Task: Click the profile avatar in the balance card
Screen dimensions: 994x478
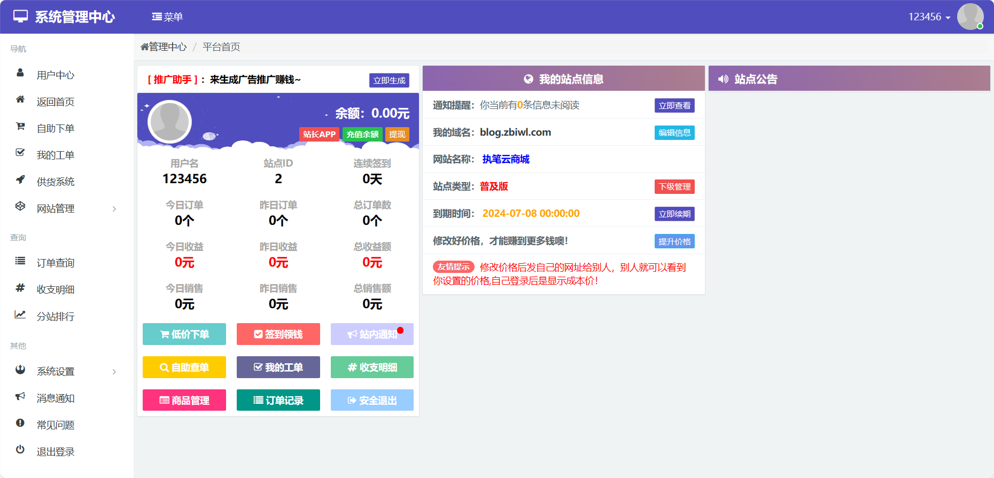Action: click(x=169, y=122)
